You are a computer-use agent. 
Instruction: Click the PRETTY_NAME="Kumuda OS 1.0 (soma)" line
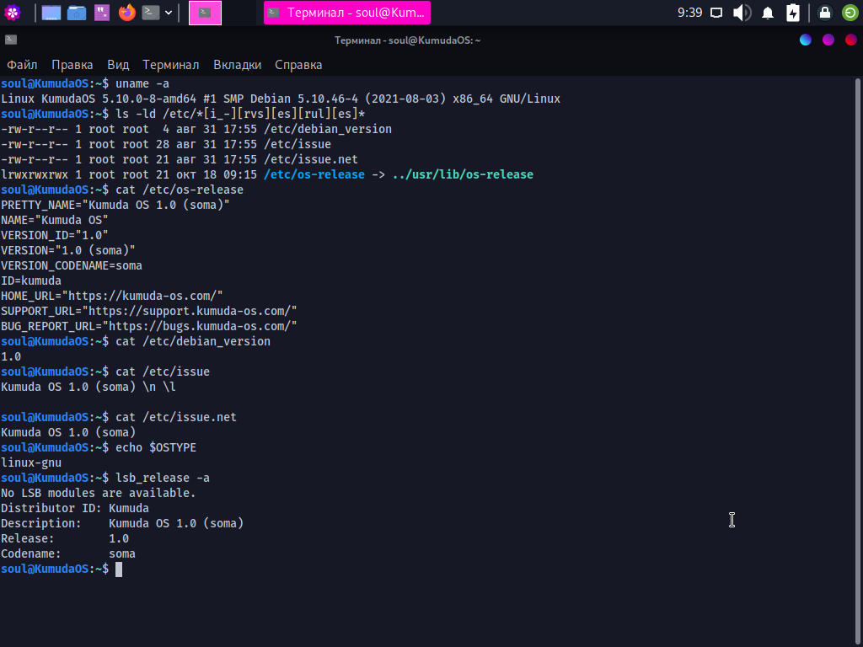(x=115, y=206)
